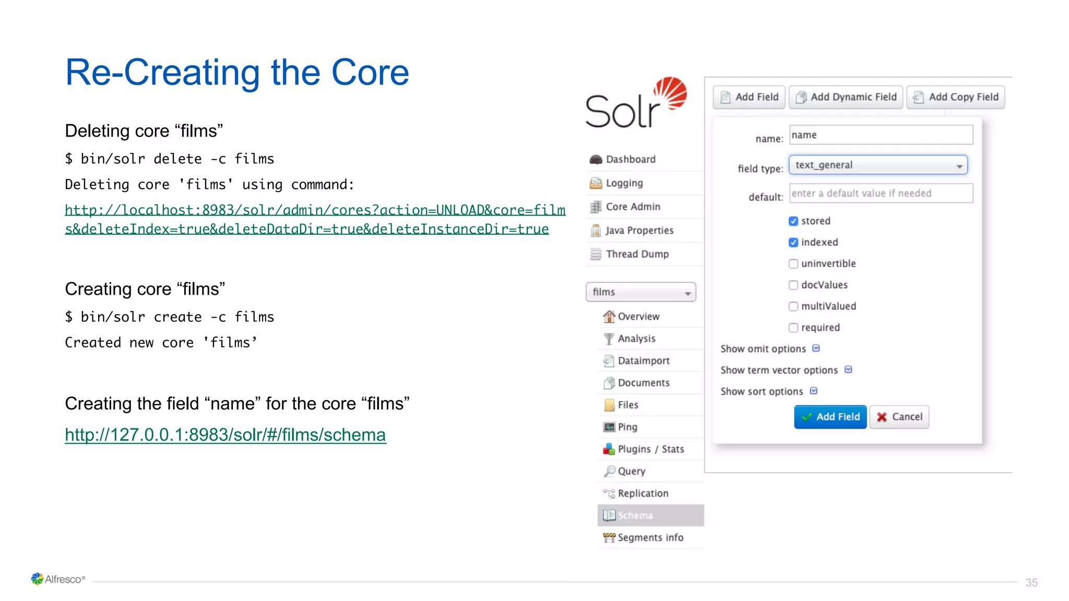Enable the stored checkbox

tap(793, 221)
